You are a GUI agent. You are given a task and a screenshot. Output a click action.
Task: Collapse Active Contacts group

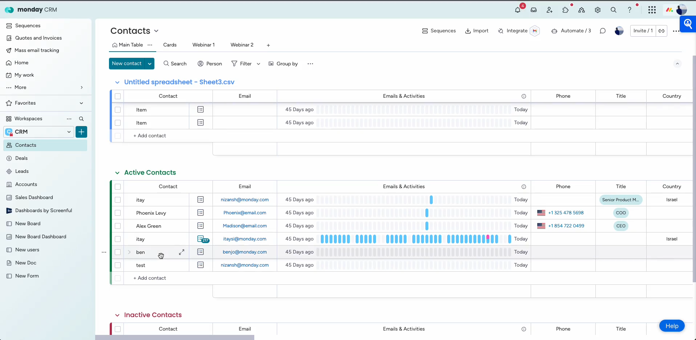[117, 173]
